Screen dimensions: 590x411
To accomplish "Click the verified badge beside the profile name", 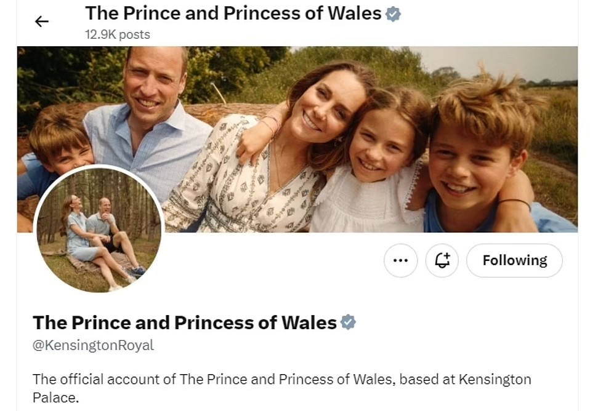I will [x=348, y=322].
